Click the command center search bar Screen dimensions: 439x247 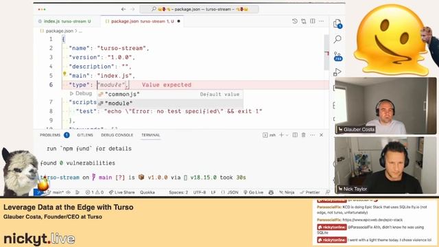(x=199, y=9)
